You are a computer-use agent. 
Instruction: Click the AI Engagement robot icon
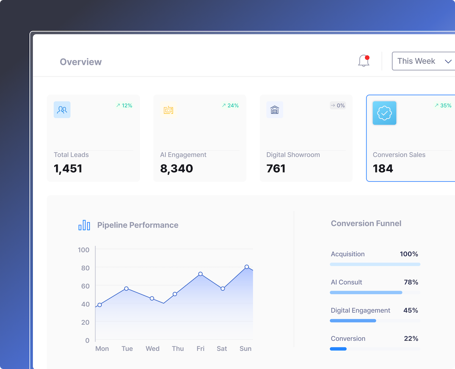(x=168, y=110)
